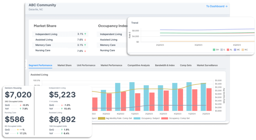Go to Market Performance tab
The height and width of the screenshot is (140, 256).
pos(111,65)
